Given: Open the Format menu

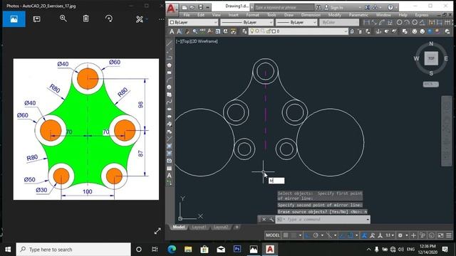Looking at the screenshot, I should (x=252, y=15).
